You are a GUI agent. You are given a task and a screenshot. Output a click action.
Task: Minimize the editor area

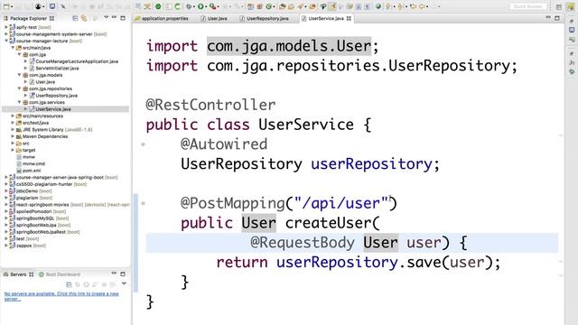point(548,17)
